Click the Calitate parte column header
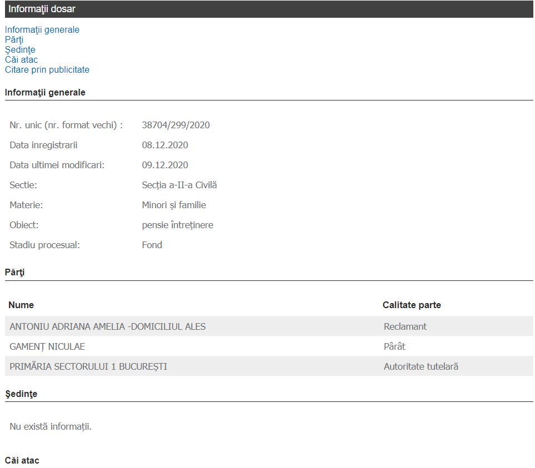 click(x=412, y=305)
